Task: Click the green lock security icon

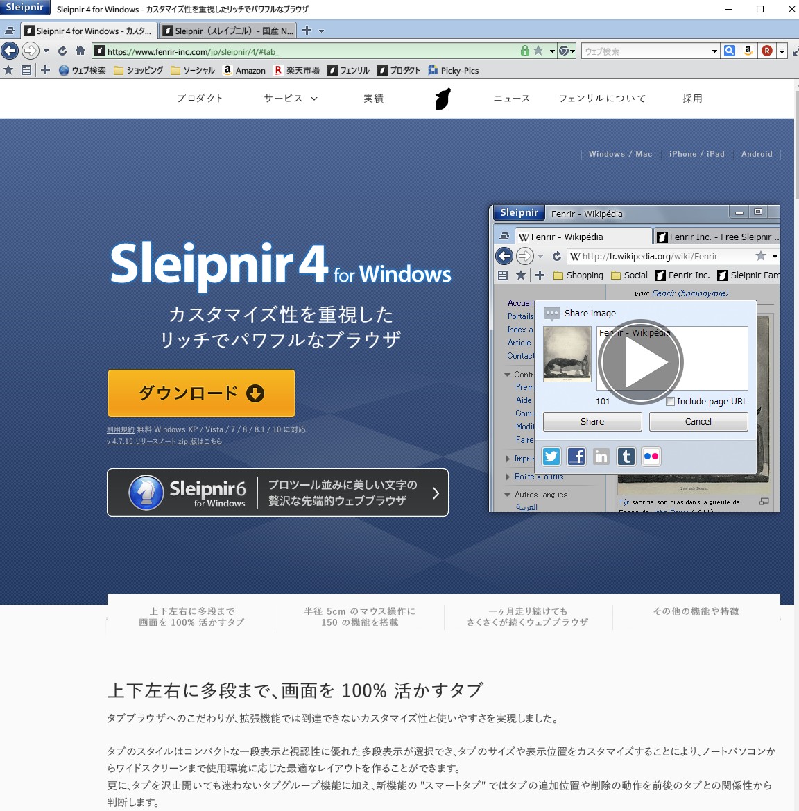Action: click(525, 51)
